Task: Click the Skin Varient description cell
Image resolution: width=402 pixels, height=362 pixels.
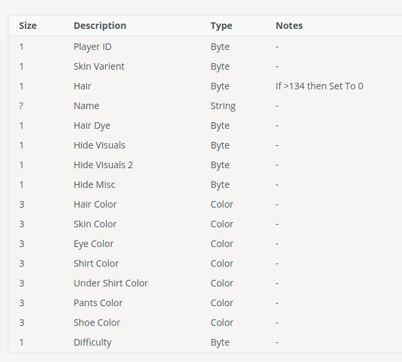Action: point(99,66)
